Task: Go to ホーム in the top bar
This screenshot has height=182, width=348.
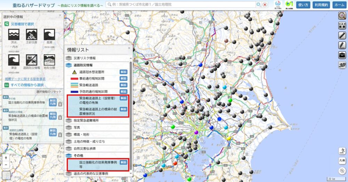Action: (339, 5)
